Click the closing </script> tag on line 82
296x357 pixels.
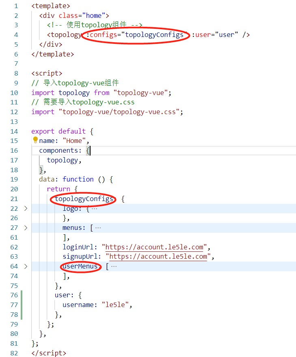(x=49, y=353)
